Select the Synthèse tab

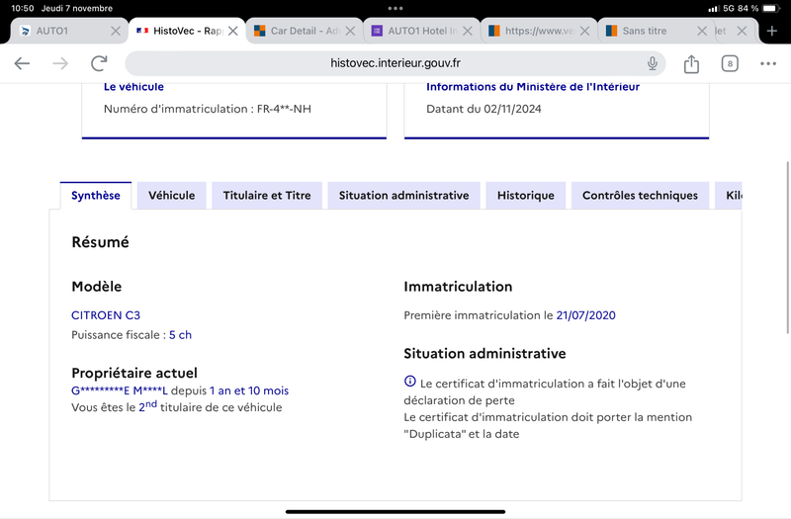95,195
